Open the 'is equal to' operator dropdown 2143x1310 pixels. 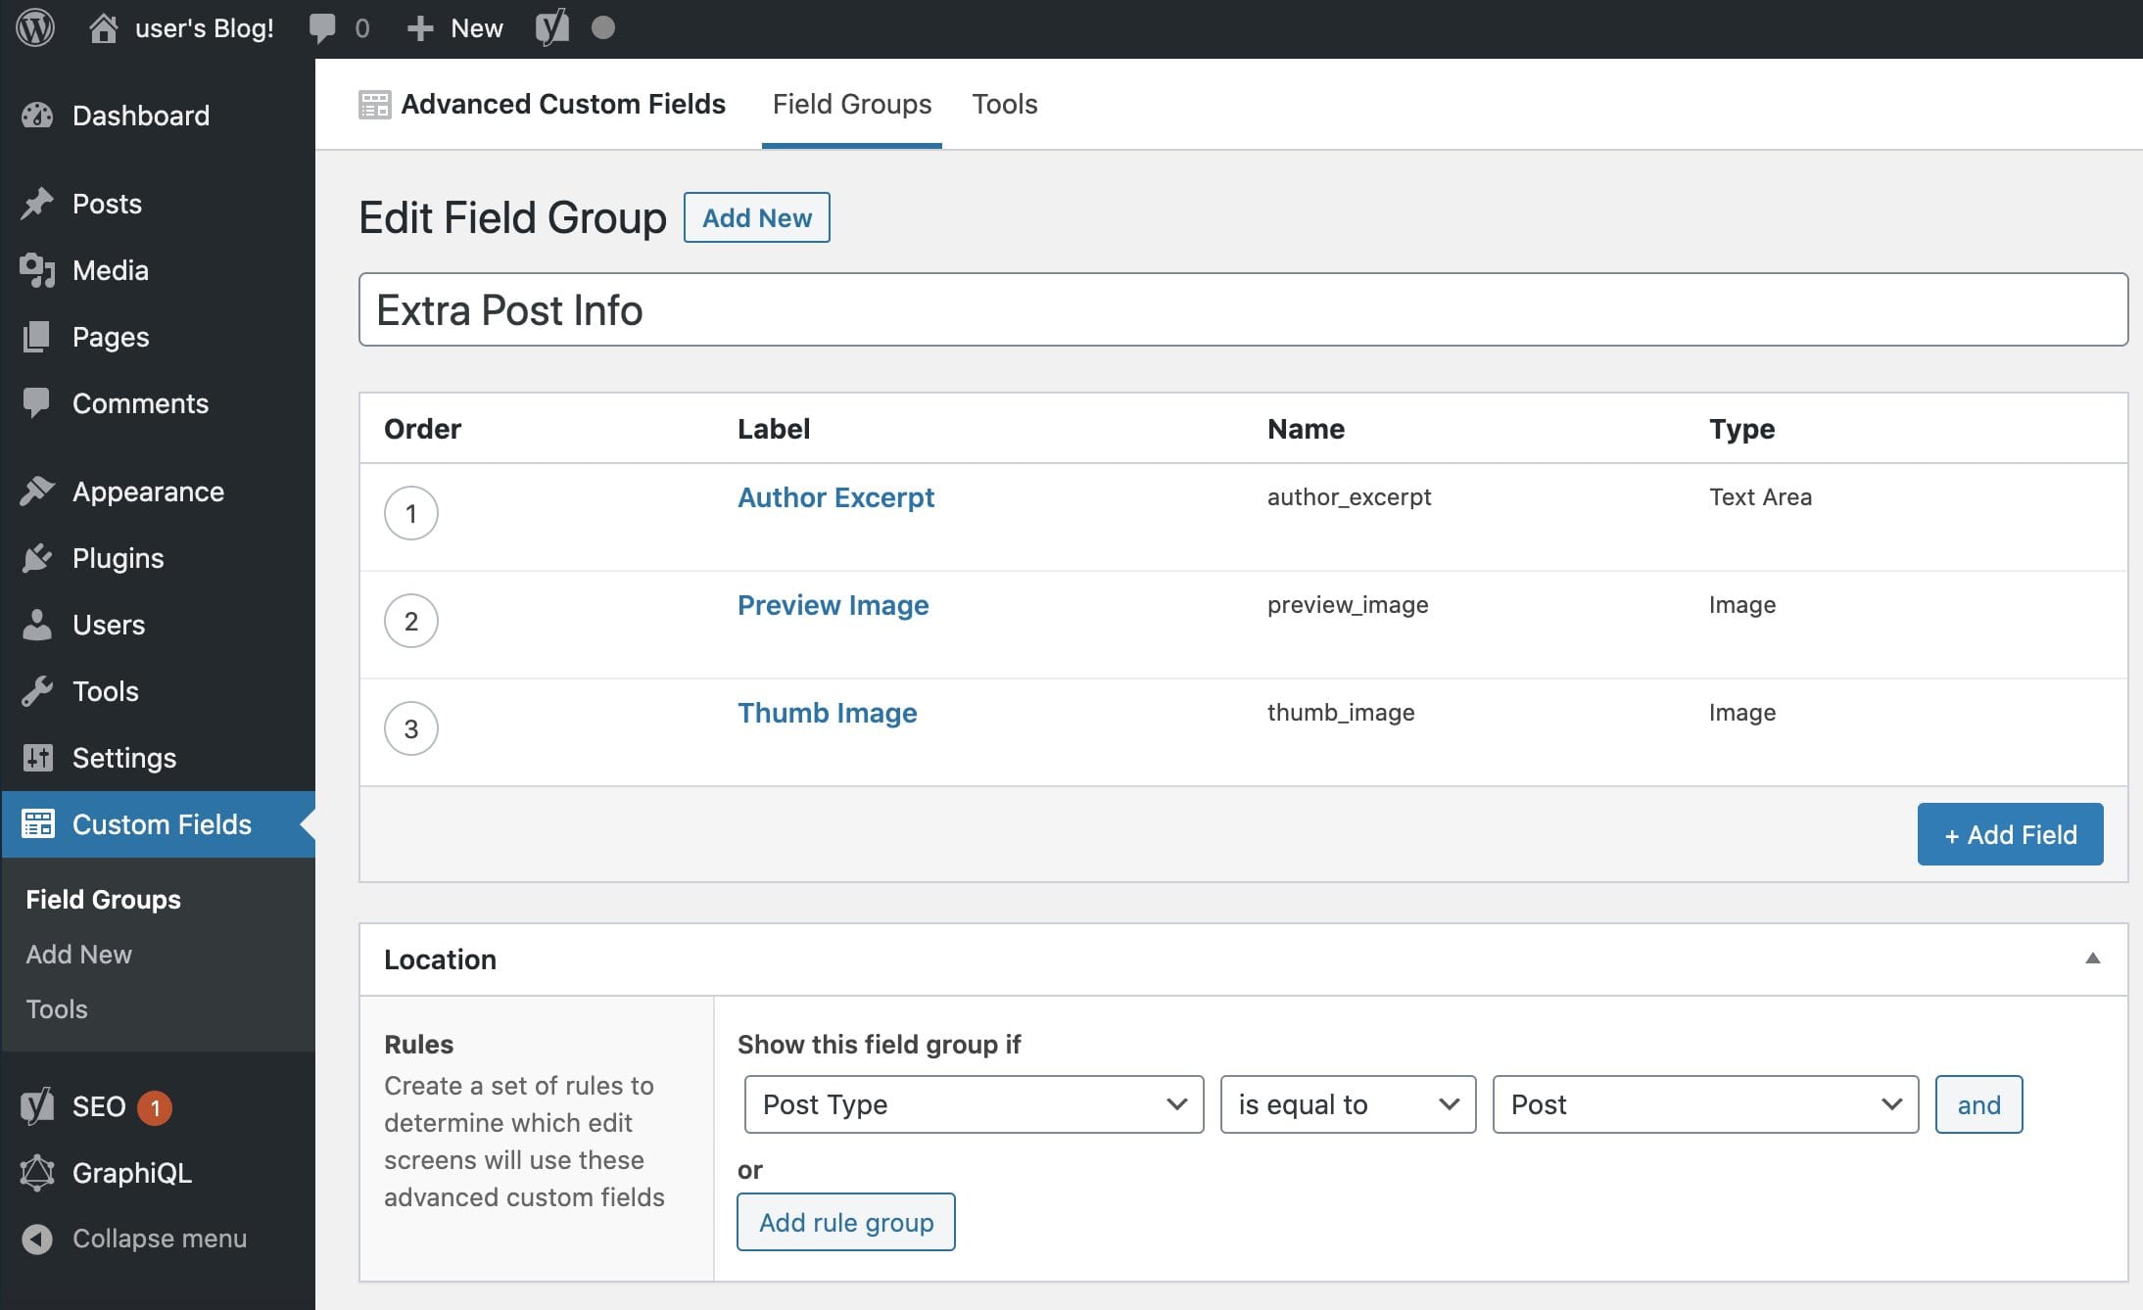tap(1347, 1104)
